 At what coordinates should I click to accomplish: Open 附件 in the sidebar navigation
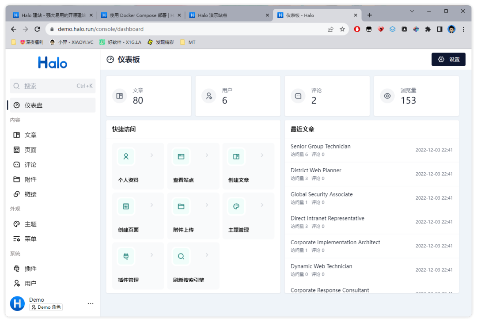click(x=30, y=179)
